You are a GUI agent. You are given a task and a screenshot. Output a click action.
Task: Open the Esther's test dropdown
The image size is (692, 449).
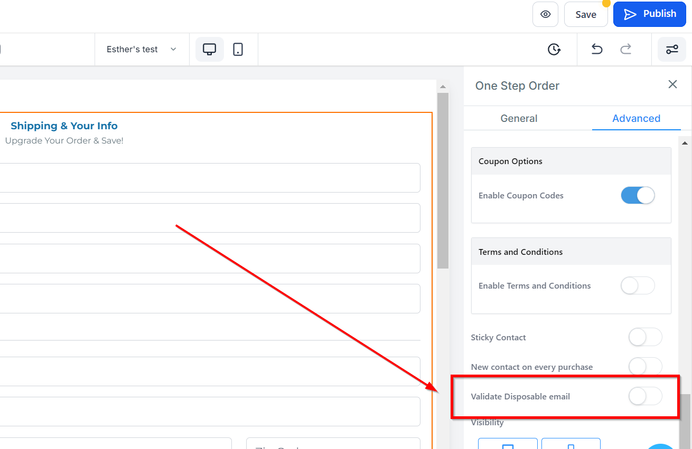tap(142, 50)
